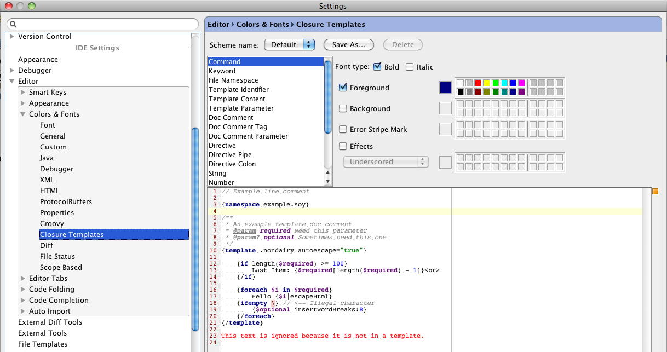Click the settings search field
Screen dimensions: 667x352
(x=102, y=25)
